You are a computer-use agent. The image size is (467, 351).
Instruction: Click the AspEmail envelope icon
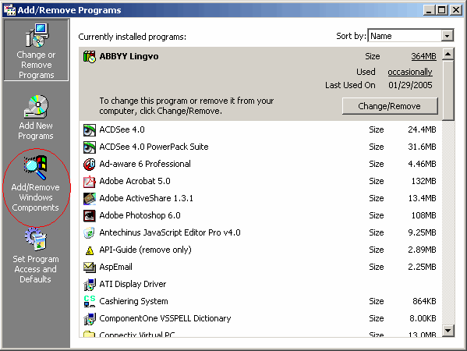(x=90, y=267)
